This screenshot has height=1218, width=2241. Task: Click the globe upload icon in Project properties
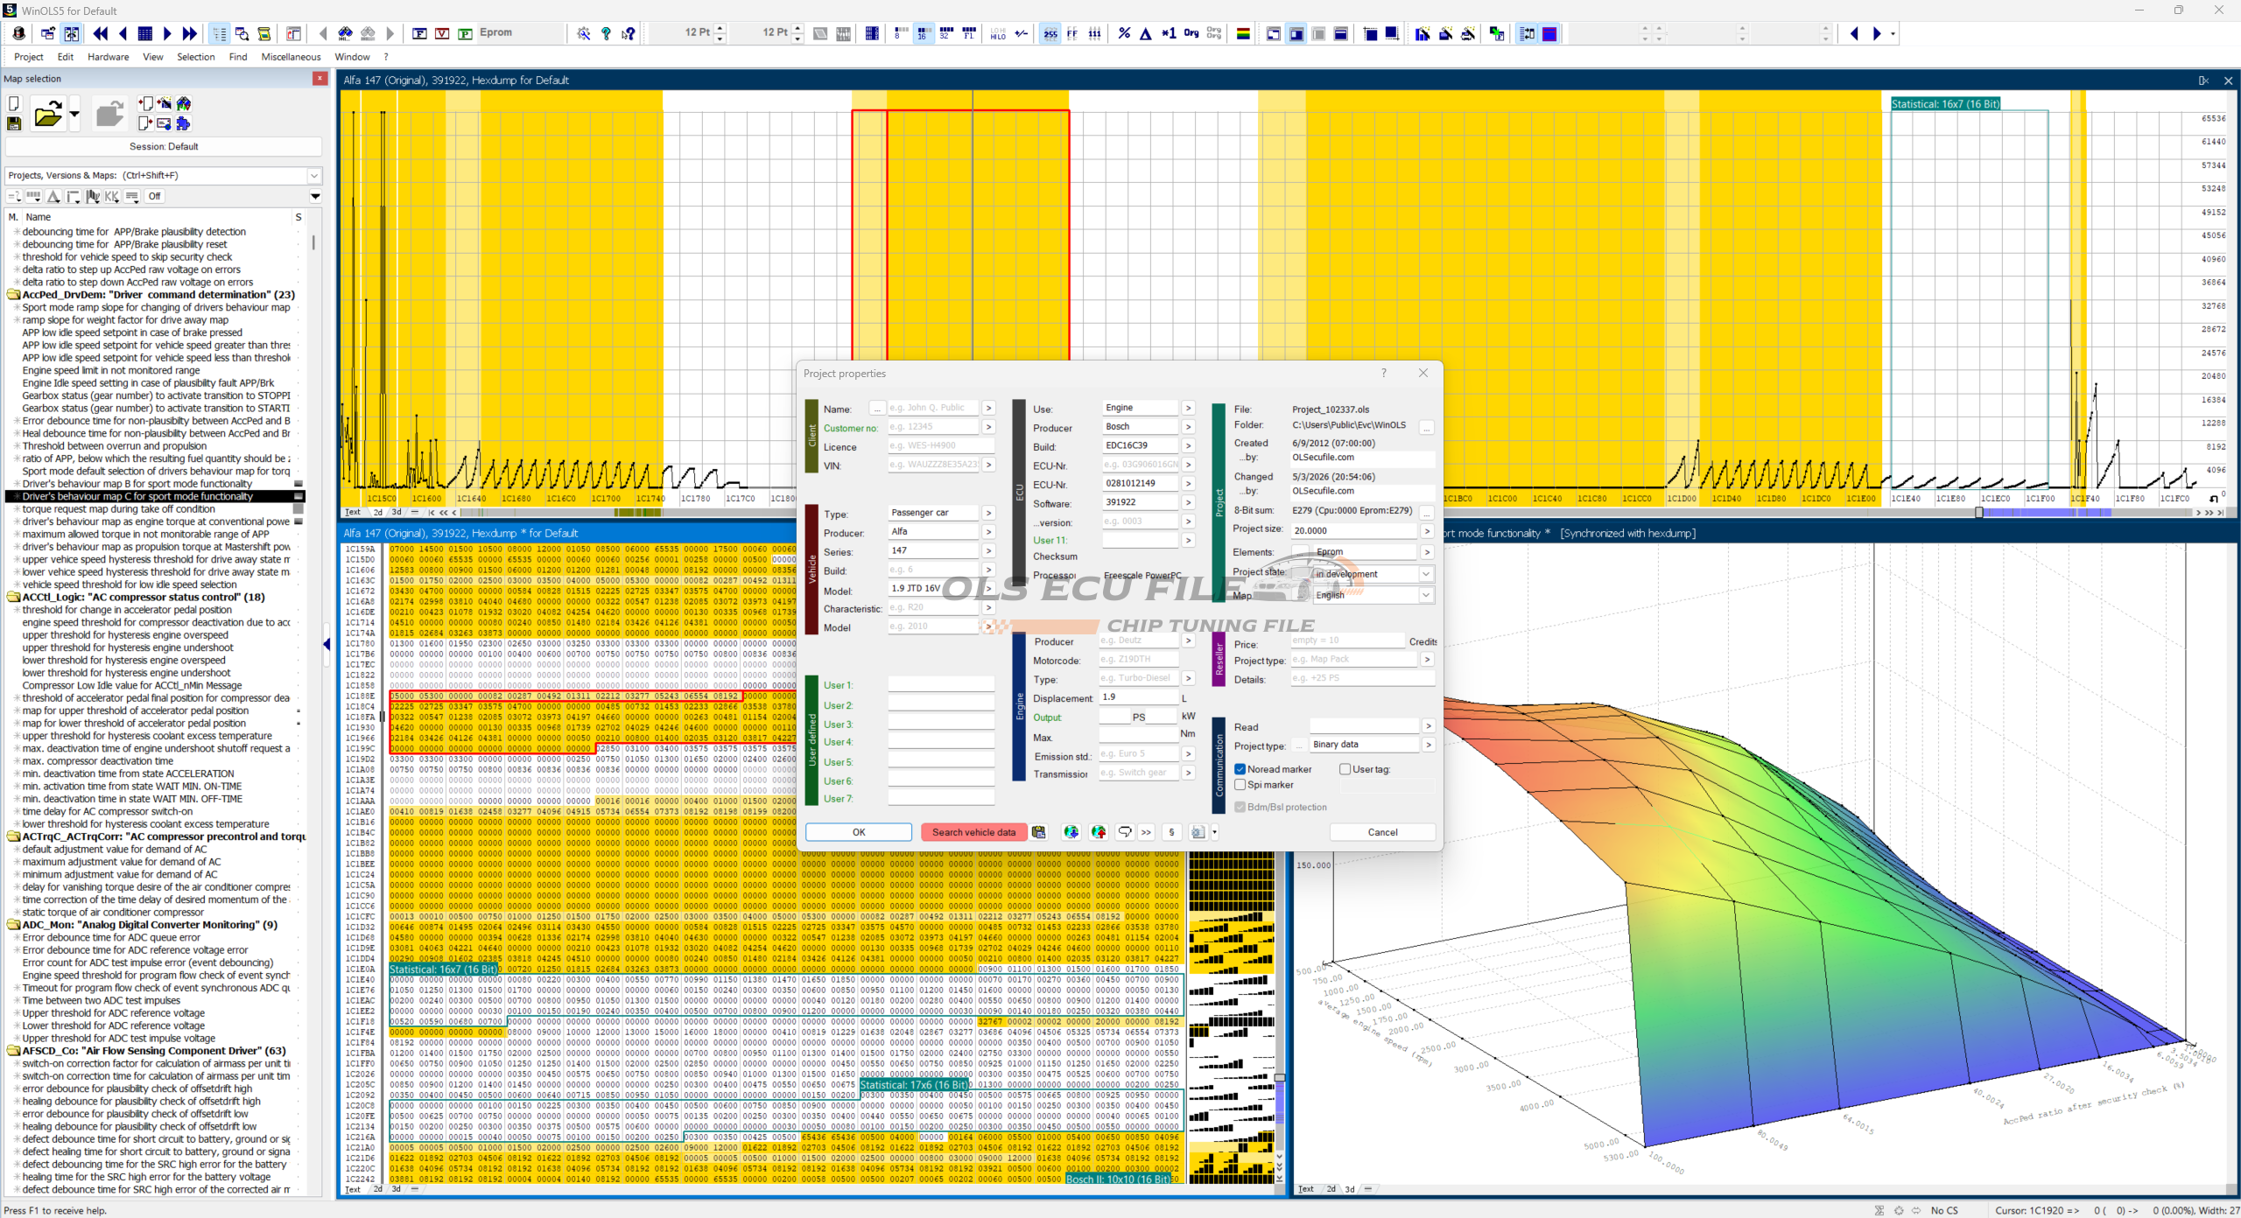point(1099,832)
